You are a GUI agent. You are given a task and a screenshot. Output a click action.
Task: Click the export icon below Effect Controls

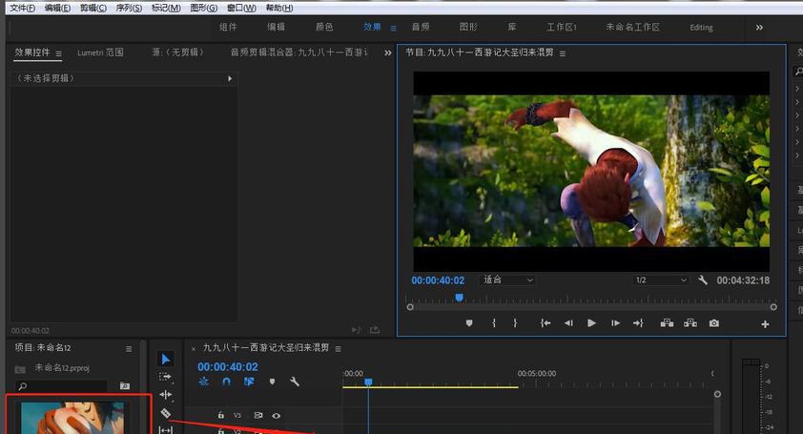click(375, 330)
